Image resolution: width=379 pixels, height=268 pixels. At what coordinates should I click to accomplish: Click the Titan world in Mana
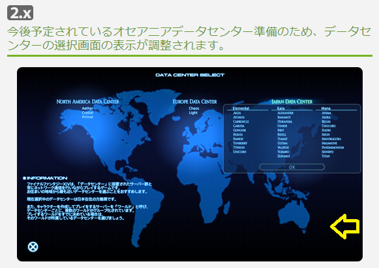(x=326, y=156)
